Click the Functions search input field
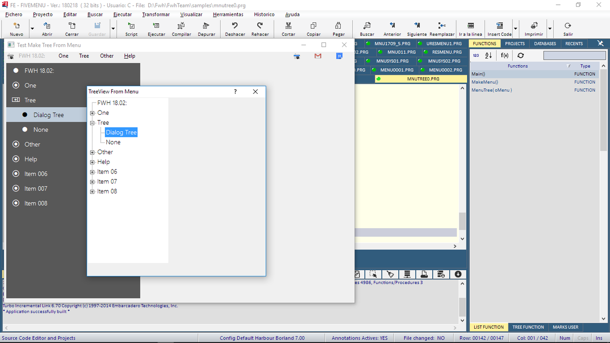This screenshot has height=343, width=610. 574,56
